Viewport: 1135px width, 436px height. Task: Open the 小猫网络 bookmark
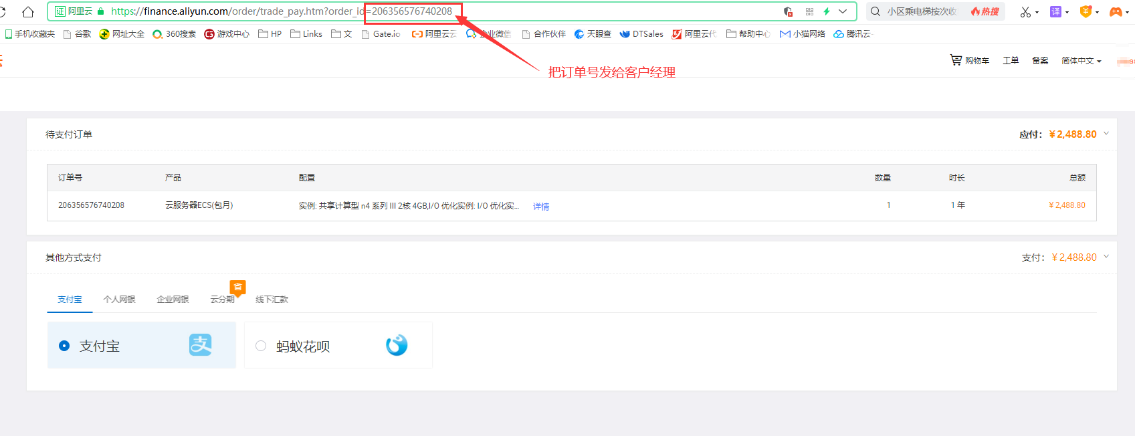click(x=803, y=34)
